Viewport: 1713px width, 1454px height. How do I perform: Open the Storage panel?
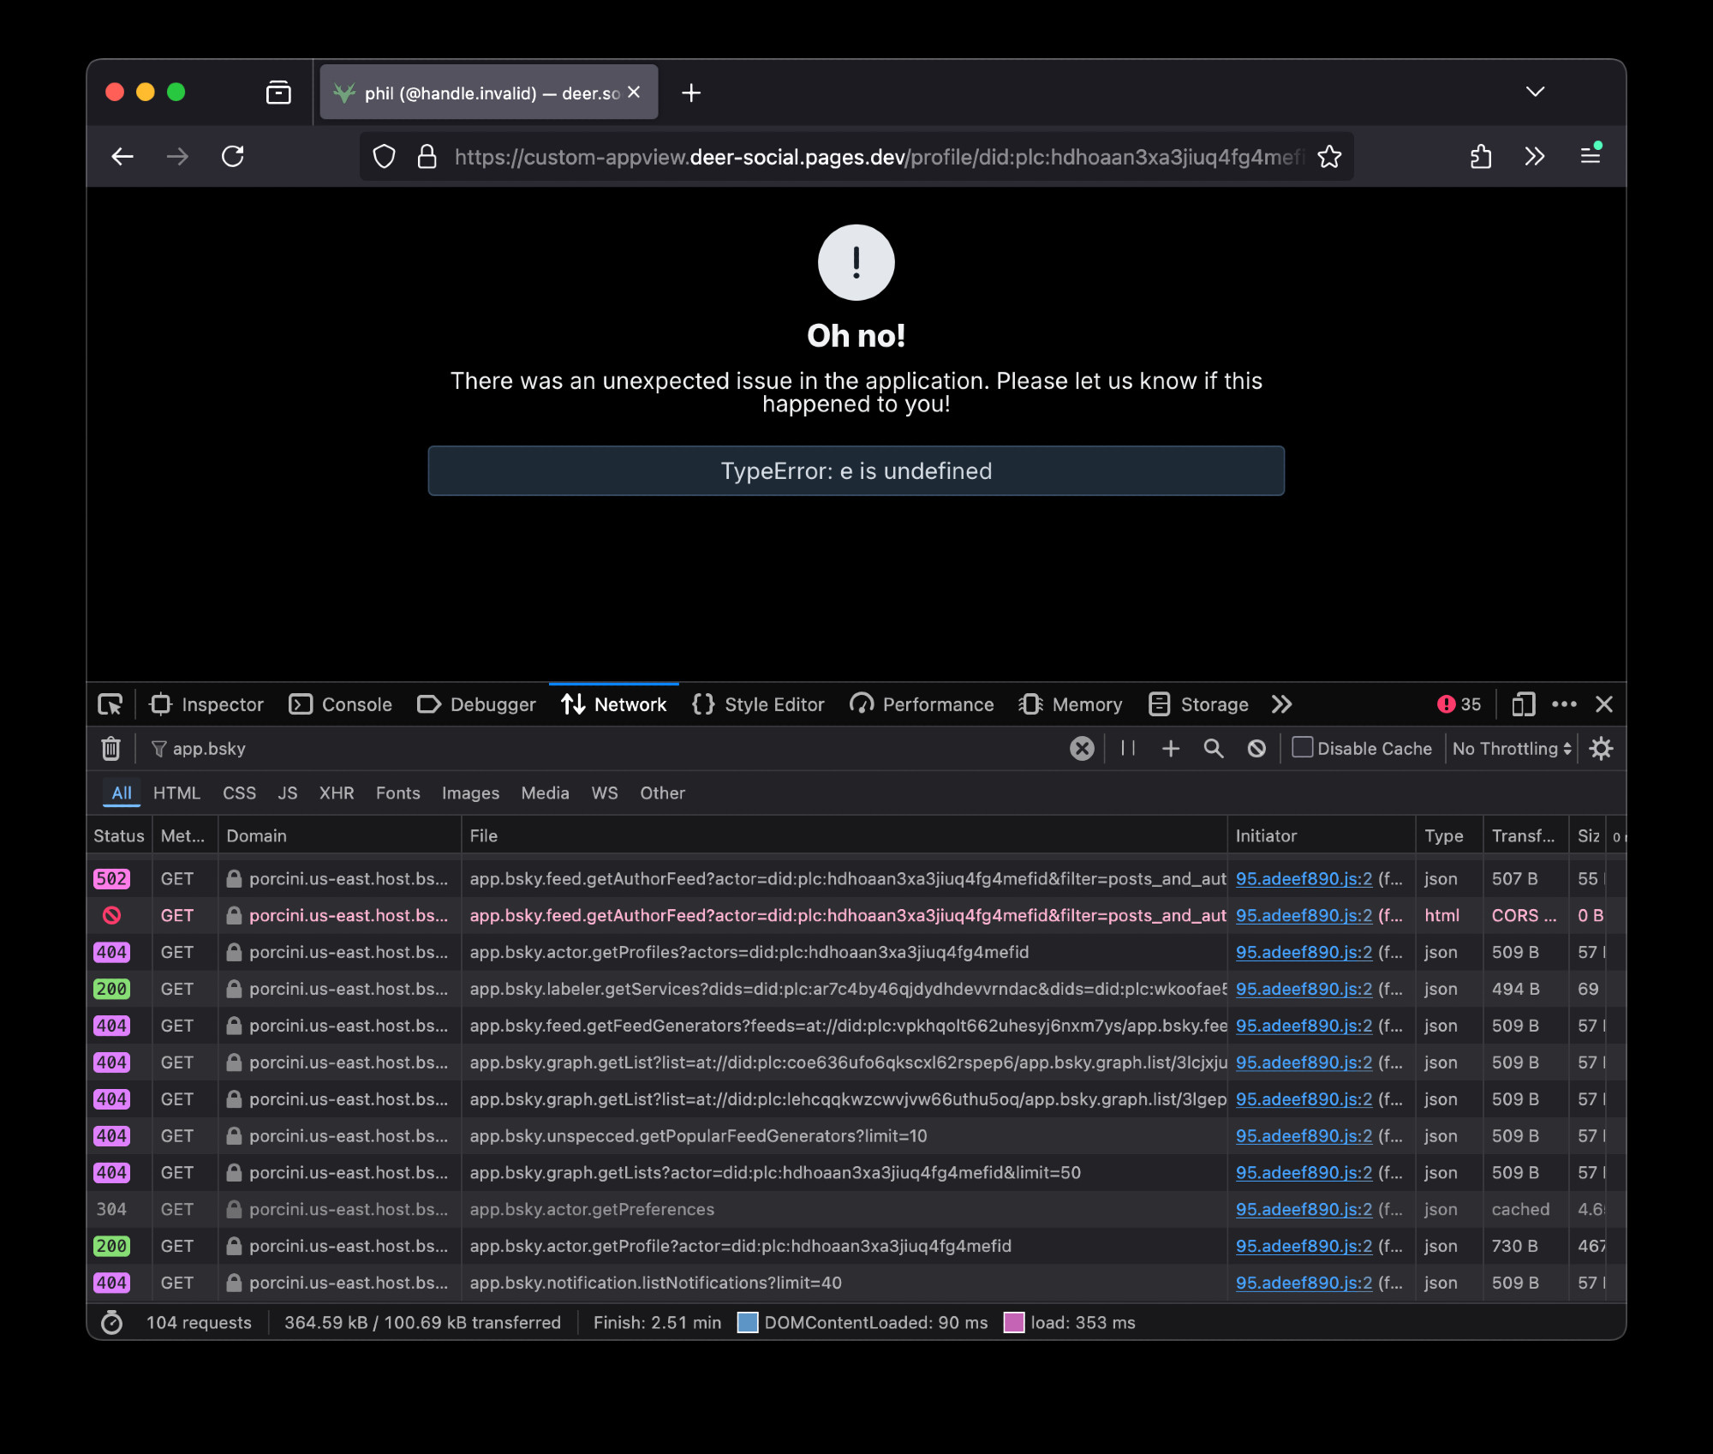pyautogui.click(x=1198, y=704)
